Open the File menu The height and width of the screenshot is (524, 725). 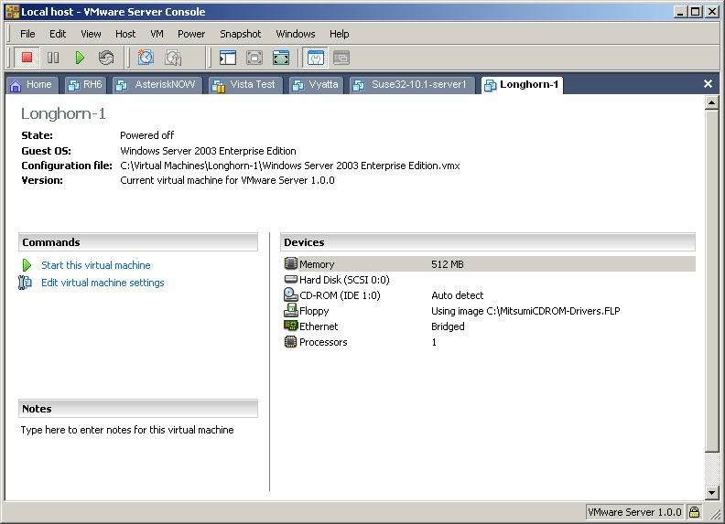(27, 34)
